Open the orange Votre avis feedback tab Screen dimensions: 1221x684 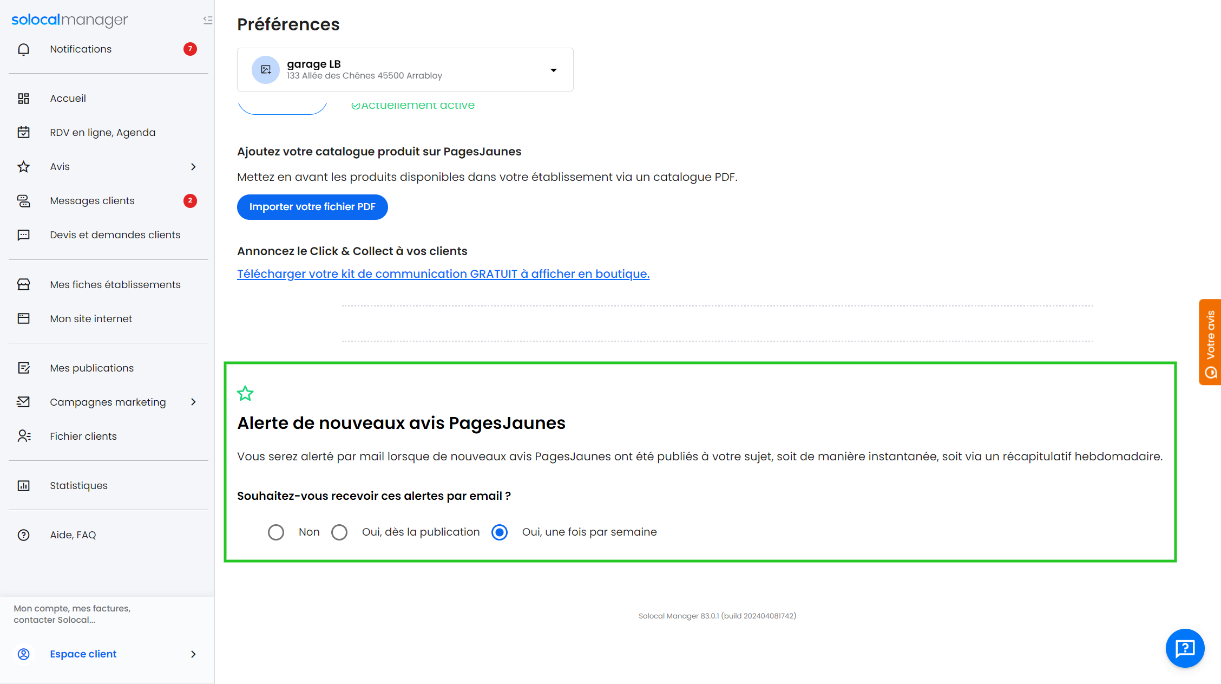[x=1210, y=342]
